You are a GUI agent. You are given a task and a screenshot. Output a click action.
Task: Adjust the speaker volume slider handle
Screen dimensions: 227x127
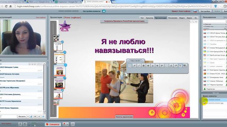click(x=35, y=126)
